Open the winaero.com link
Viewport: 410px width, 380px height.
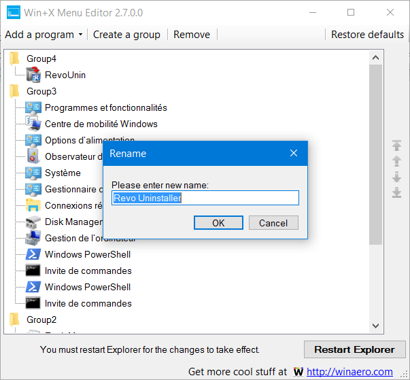(x=349, y=371)
